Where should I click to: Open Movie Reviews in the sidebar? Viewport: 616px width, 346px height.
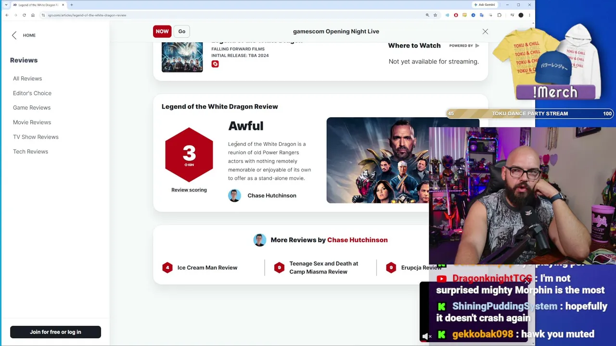click(32, 122)
